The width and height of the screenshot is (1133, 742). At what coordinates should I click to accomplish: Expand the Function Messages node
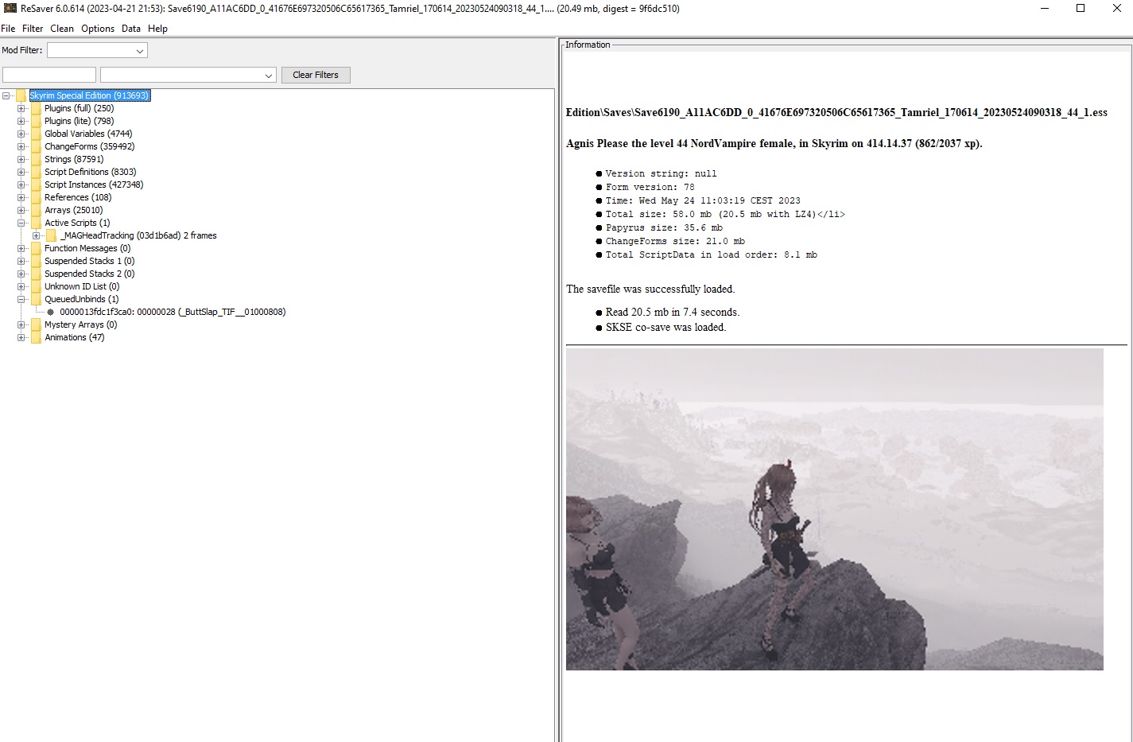pos(21,248)
